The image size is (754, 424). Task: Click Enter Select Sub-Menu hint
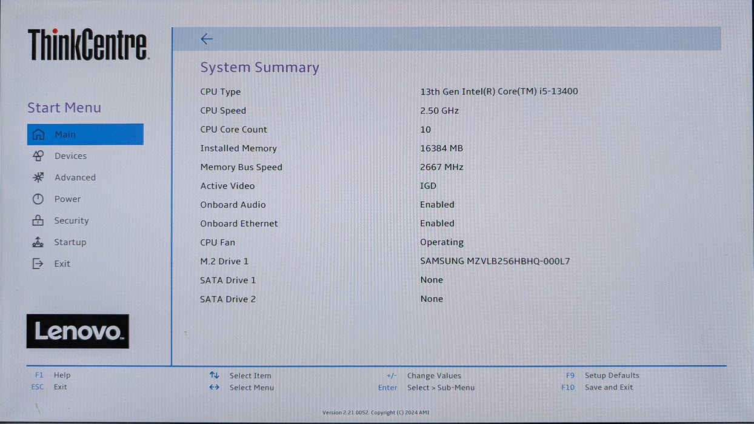tap(426, 388)
